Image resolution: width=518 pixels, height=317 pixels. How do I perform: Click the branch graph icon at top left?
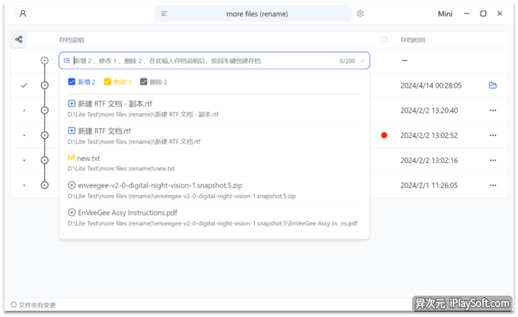(x=19, y=40)
